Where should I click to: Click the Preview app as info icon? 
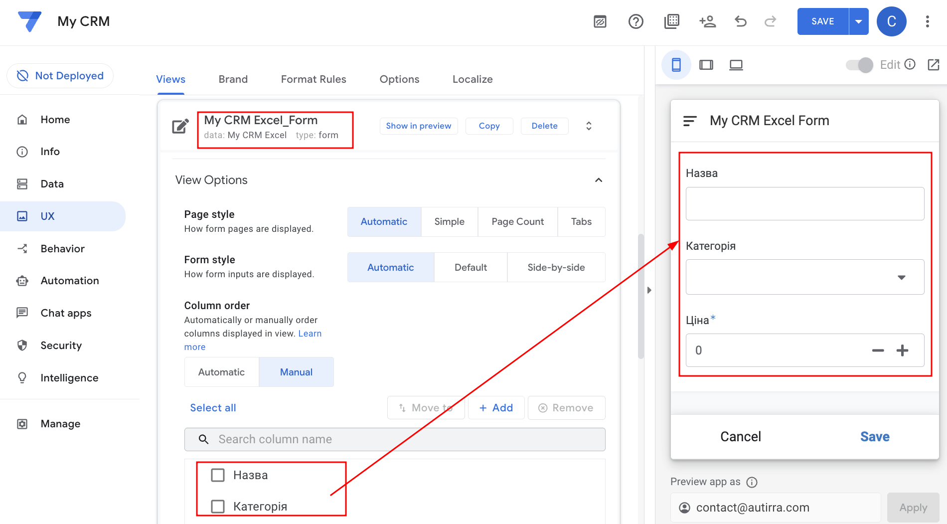[752, 482]
